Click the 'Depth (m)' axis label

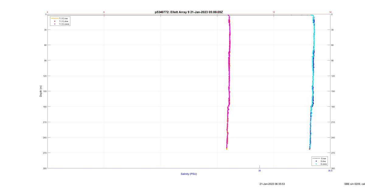(x=41, y=91)
